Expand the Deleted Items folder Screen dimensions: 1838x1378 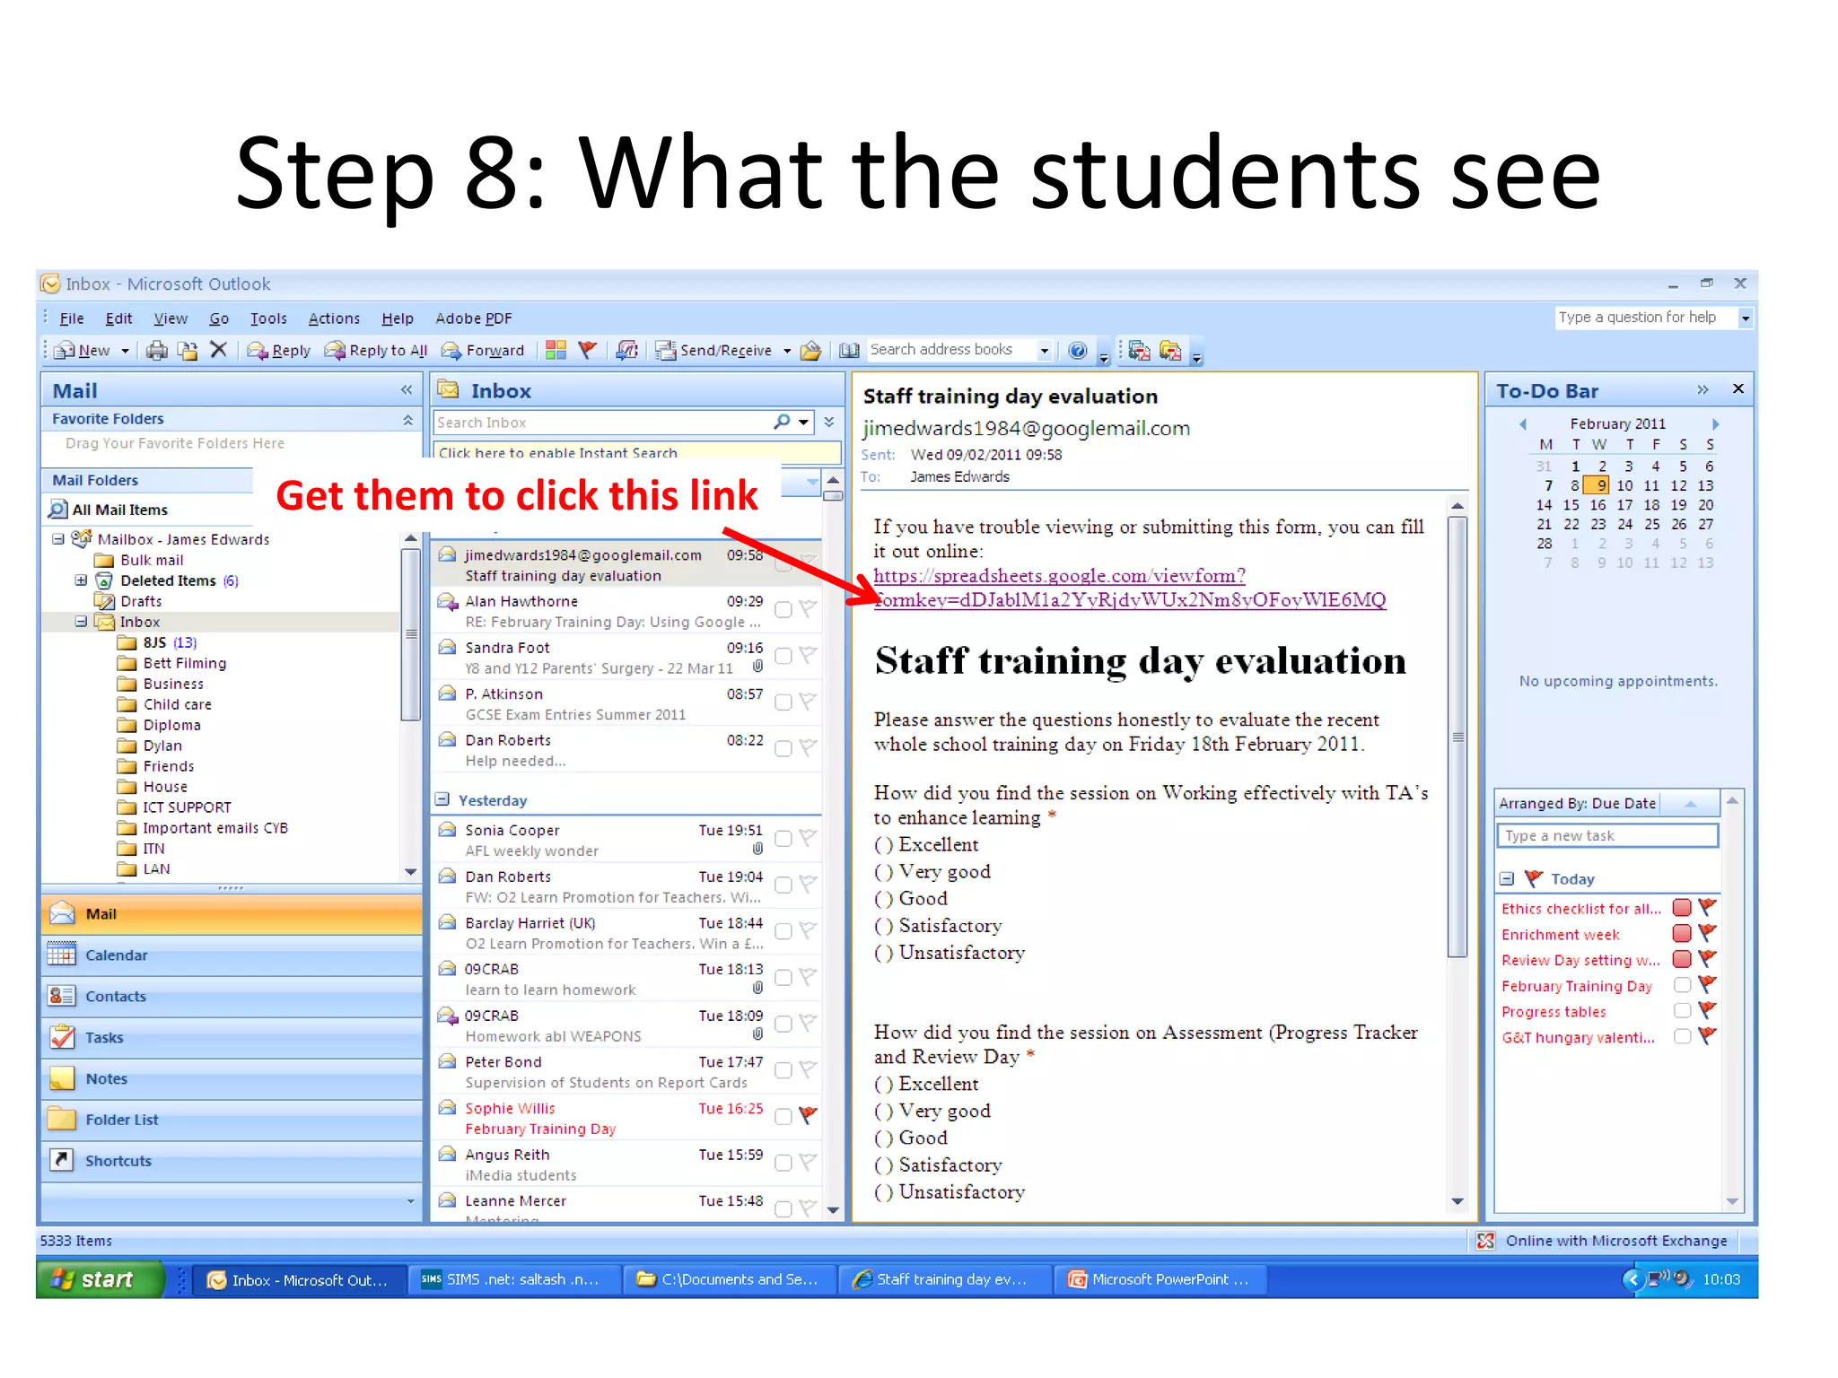tap(81, 580)
